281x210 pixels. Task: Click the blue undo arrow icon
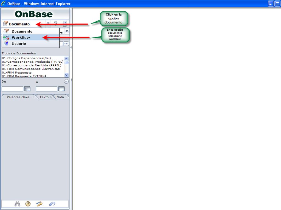52,204
